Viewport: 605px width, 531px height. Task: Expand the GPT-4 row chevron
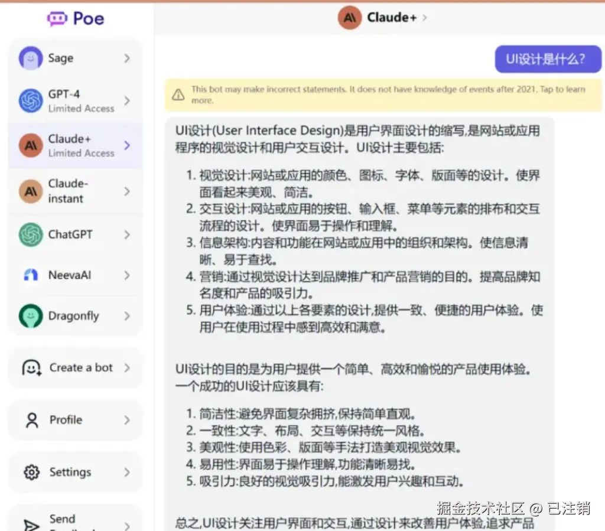pyautogui.click(x=127, y=100)
